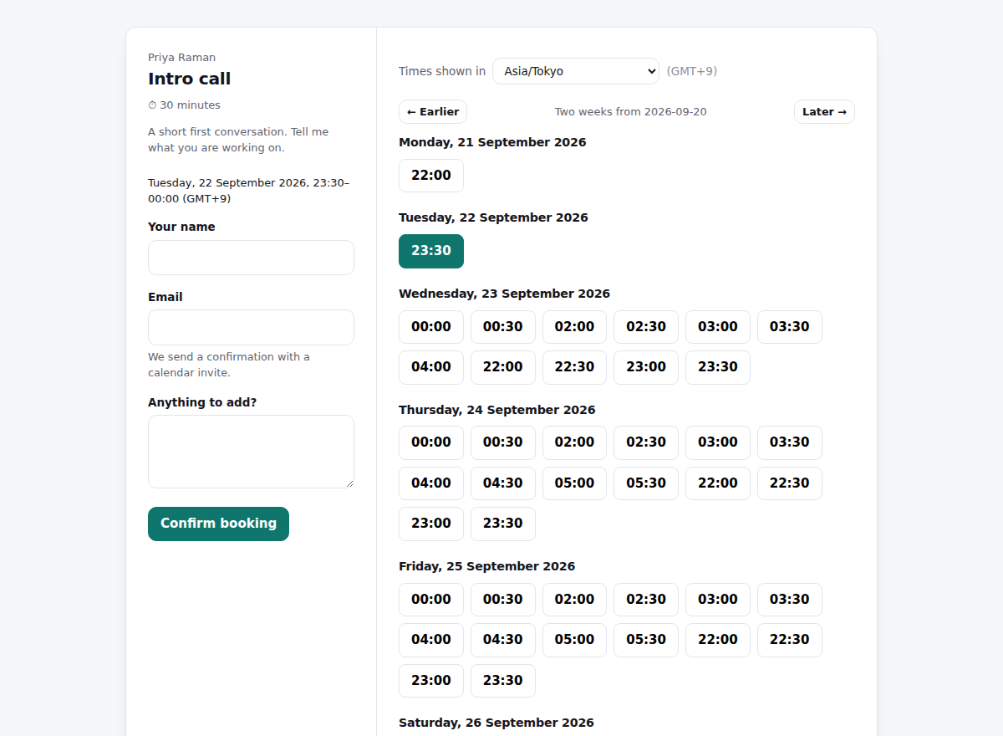
Task: Pick 22:30 on Thursday 24 September
Action: [x=790, y=483]
